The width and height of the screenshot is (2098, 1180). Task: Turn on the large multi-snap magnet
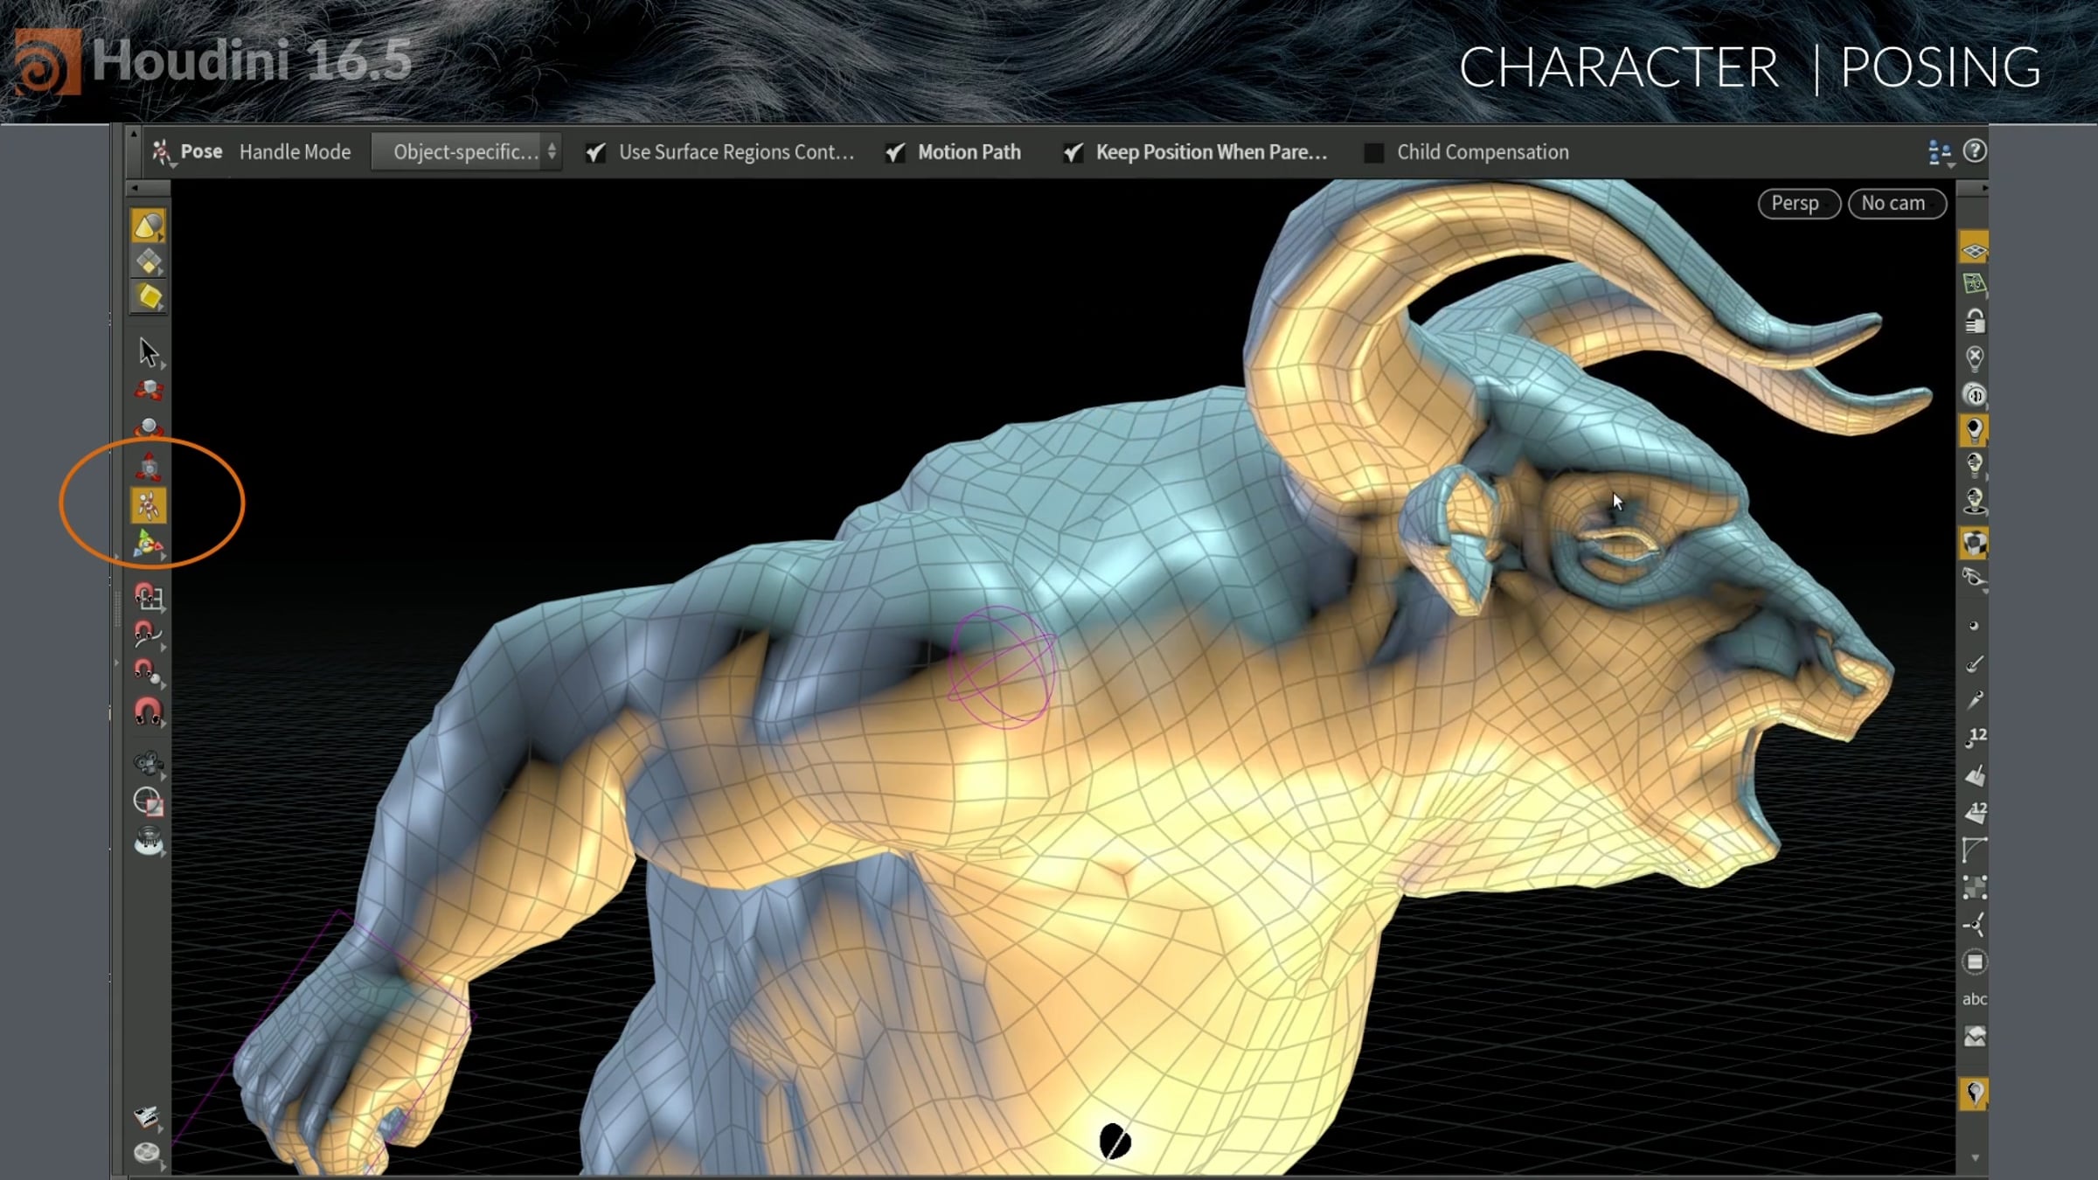[x=149, y=711]
